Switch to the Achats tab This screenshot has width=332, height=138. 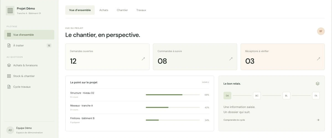tap(104, 10)
